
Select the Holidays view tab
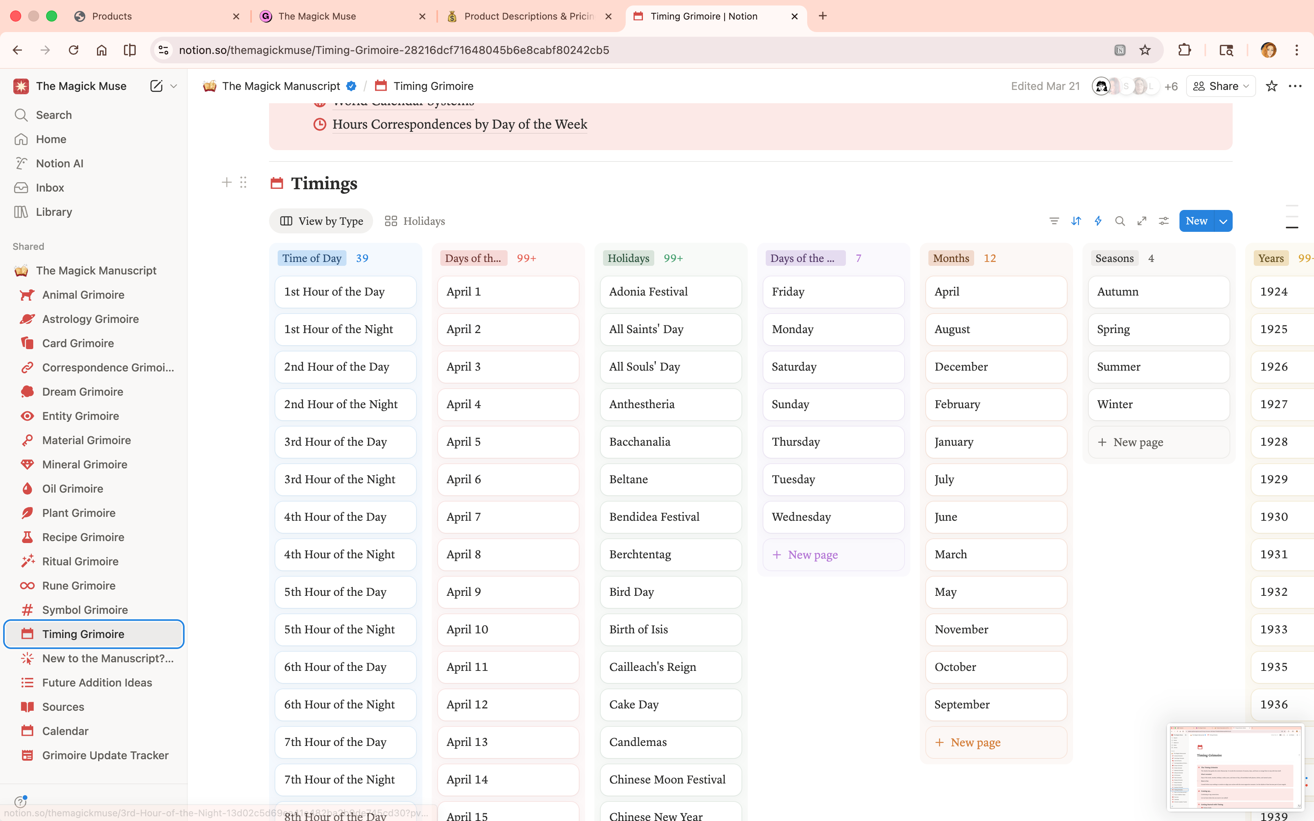tap(415, 221)
